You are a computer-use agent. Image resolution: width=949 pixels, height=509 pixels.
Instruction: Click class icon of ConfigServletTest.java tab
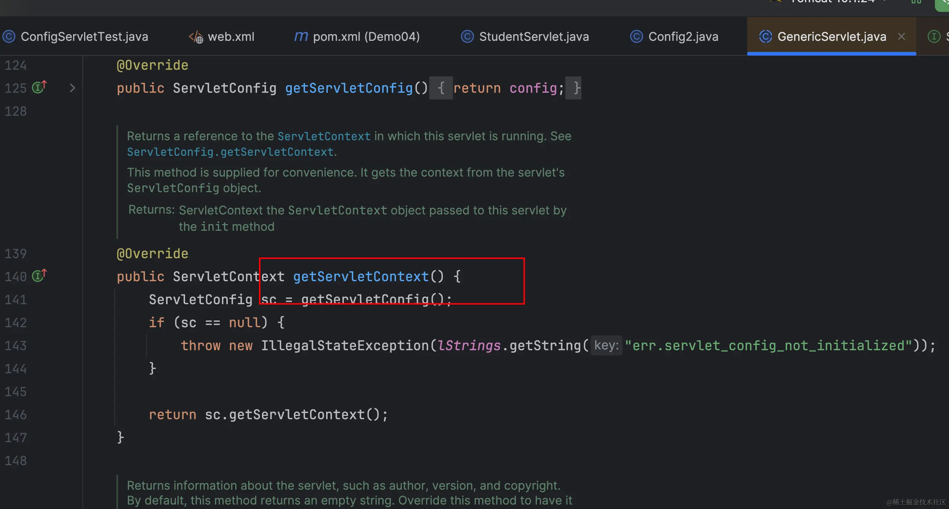point(9,37)
